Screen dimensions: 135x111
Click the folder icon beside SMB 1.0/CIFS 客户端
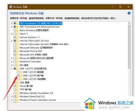tap(21, 76)
